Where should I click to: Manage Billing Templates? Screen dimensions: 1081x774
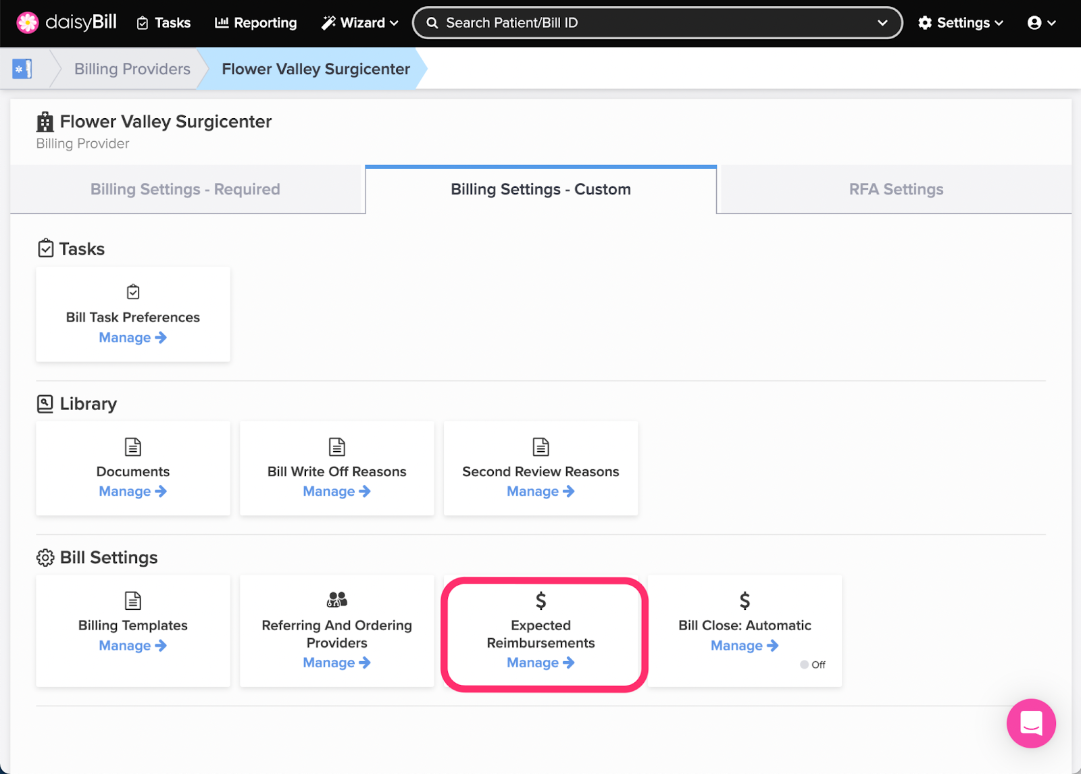coord(133,646)
